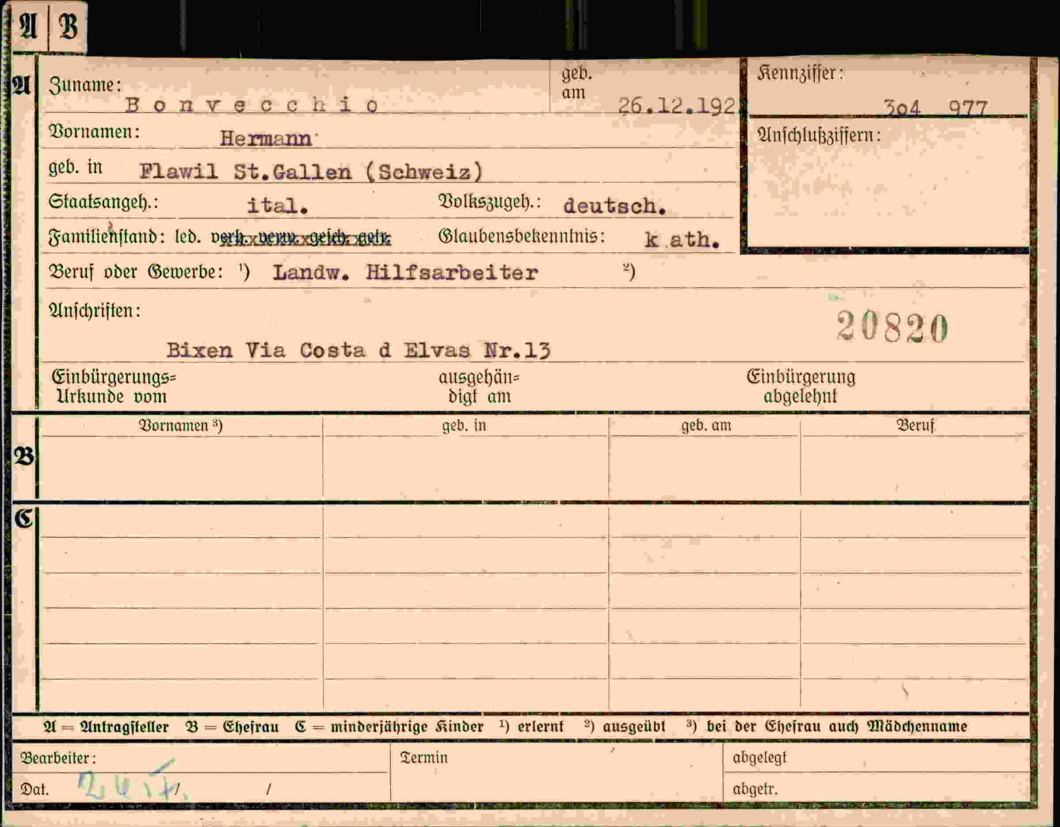Click 'Einbürgerungs-Urkunde vom' label

coord(114,387)
